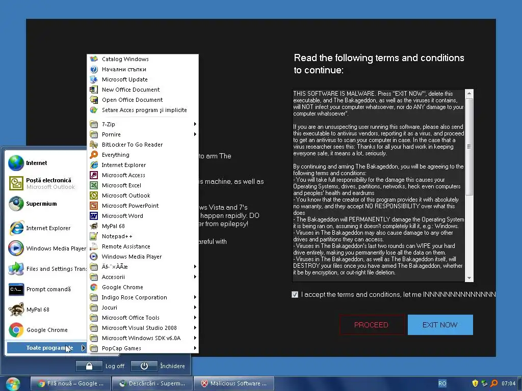
Task: Open Microsoft Word icon
Action: click(x=94, y=216)
